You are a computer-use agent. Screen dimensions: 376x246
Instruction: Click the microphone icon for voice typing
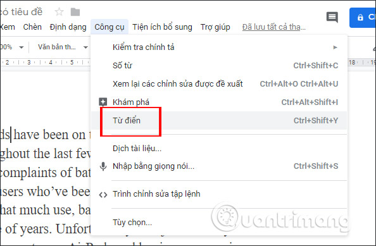pyautogui.click(x=103, y=166)
